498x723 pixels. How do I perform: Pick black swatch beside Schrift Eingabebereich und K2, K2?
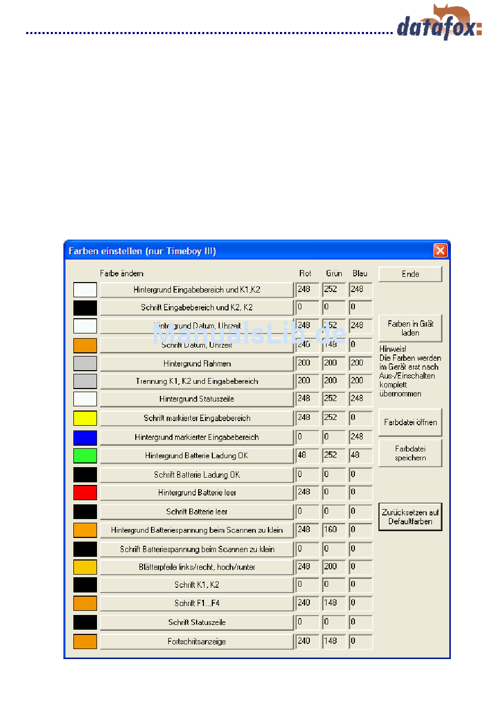[85, 307]
